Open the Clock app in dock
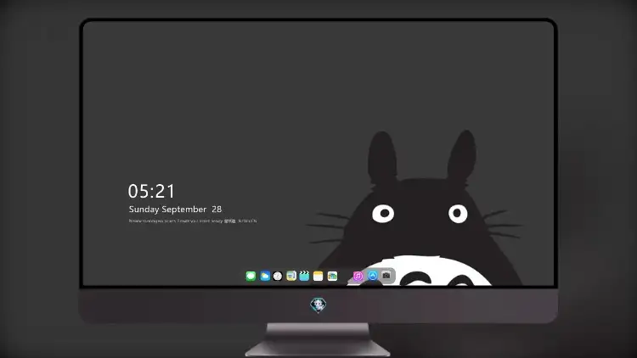The height and width of the screenshot is (358, 637). coord(278,276)
